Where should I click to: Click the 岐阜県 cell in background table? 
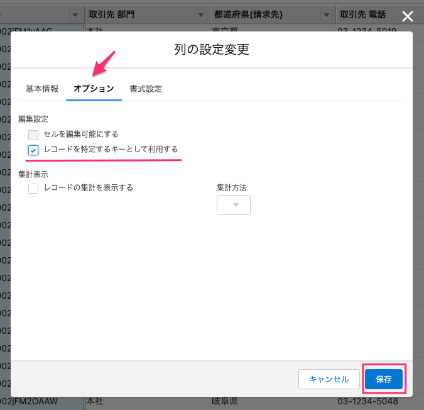point(225,401)
